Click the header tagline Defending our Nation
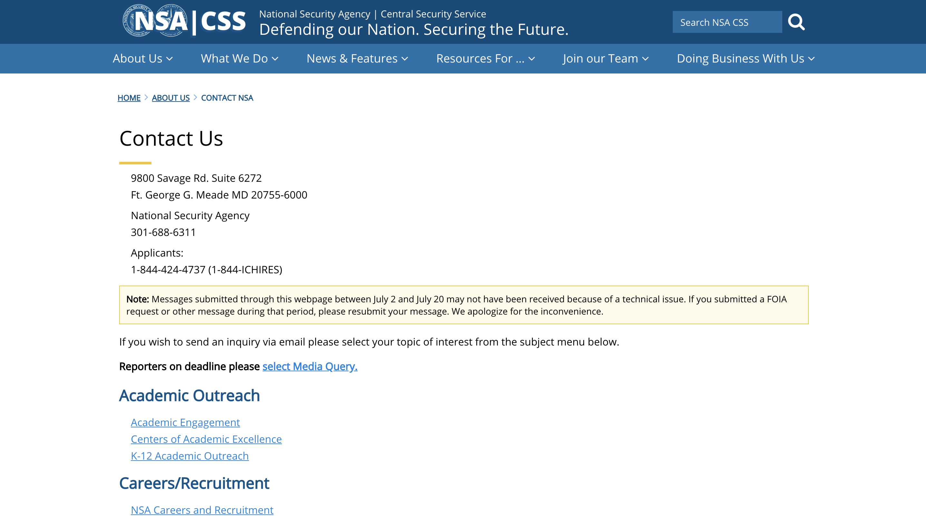The width and height of the screenshot is (926, 526). (413, 30)
